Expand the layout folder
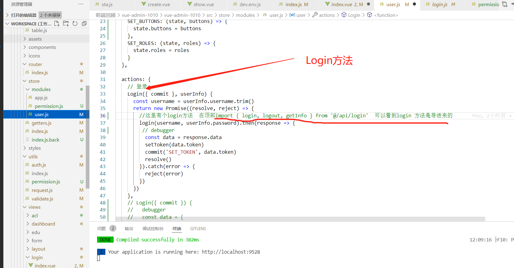 (38, 249)
